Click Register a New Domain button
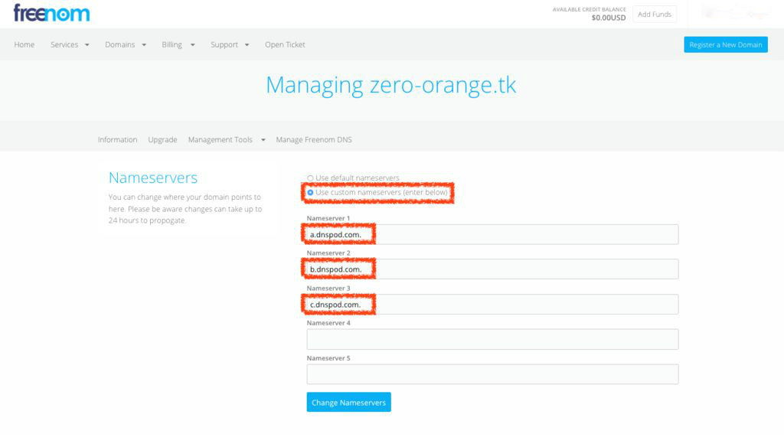 click(x=726, y=44)
